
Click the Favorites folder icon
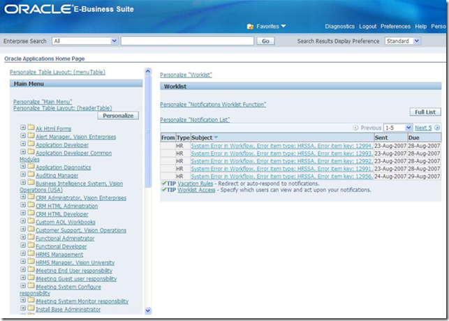pyautogui.click(x=250, y=27)
